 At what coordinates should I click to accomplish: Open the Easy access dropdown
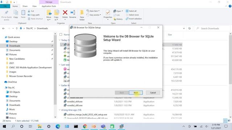(x=94, y=15)
